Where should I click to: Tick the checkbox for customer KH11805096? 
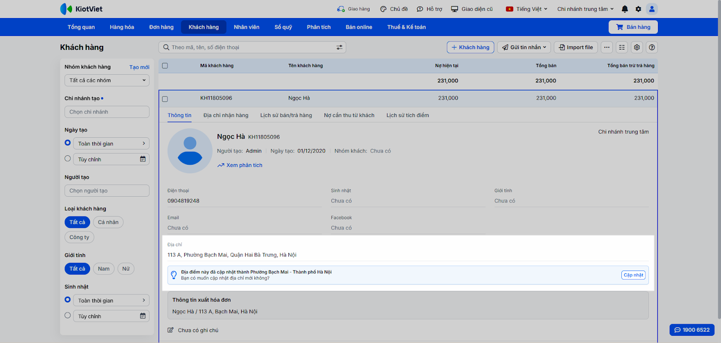click(165, 99)
